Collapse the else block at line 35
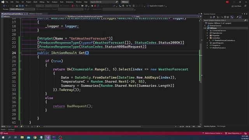The height and width of the screenshot is (140, 249). click(x=21, y=98)
